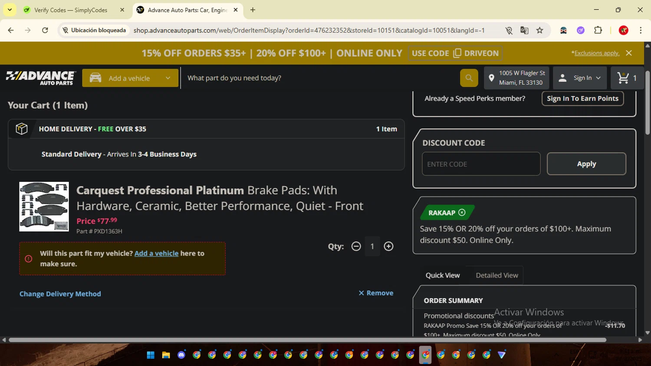Click the person account icon

(562, 78)
